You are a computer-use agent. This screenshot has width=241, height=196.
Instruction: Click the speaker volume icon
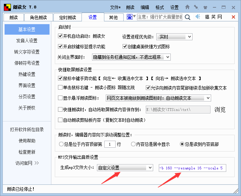[x=198, y=16]
